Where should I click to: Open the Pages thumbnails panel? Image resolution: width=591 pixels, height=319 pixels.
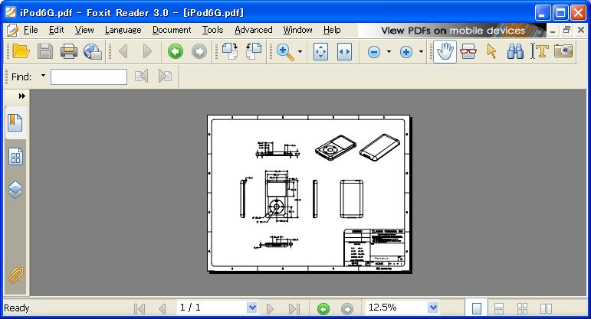pyautogui.click(x=15, y=157)
